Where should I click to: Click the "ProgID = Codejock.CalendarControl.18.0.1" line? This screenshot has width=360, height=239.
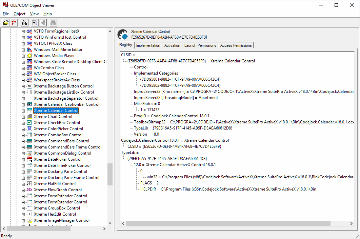(x=172, y=116)
